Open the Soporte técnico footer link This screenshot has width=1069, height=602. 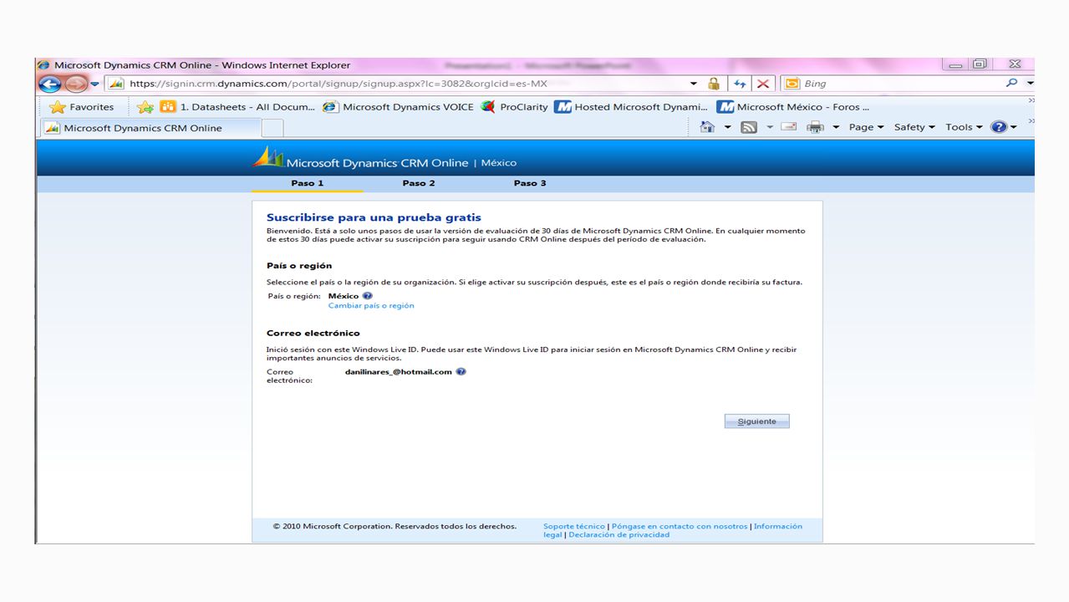pos(574,527)
